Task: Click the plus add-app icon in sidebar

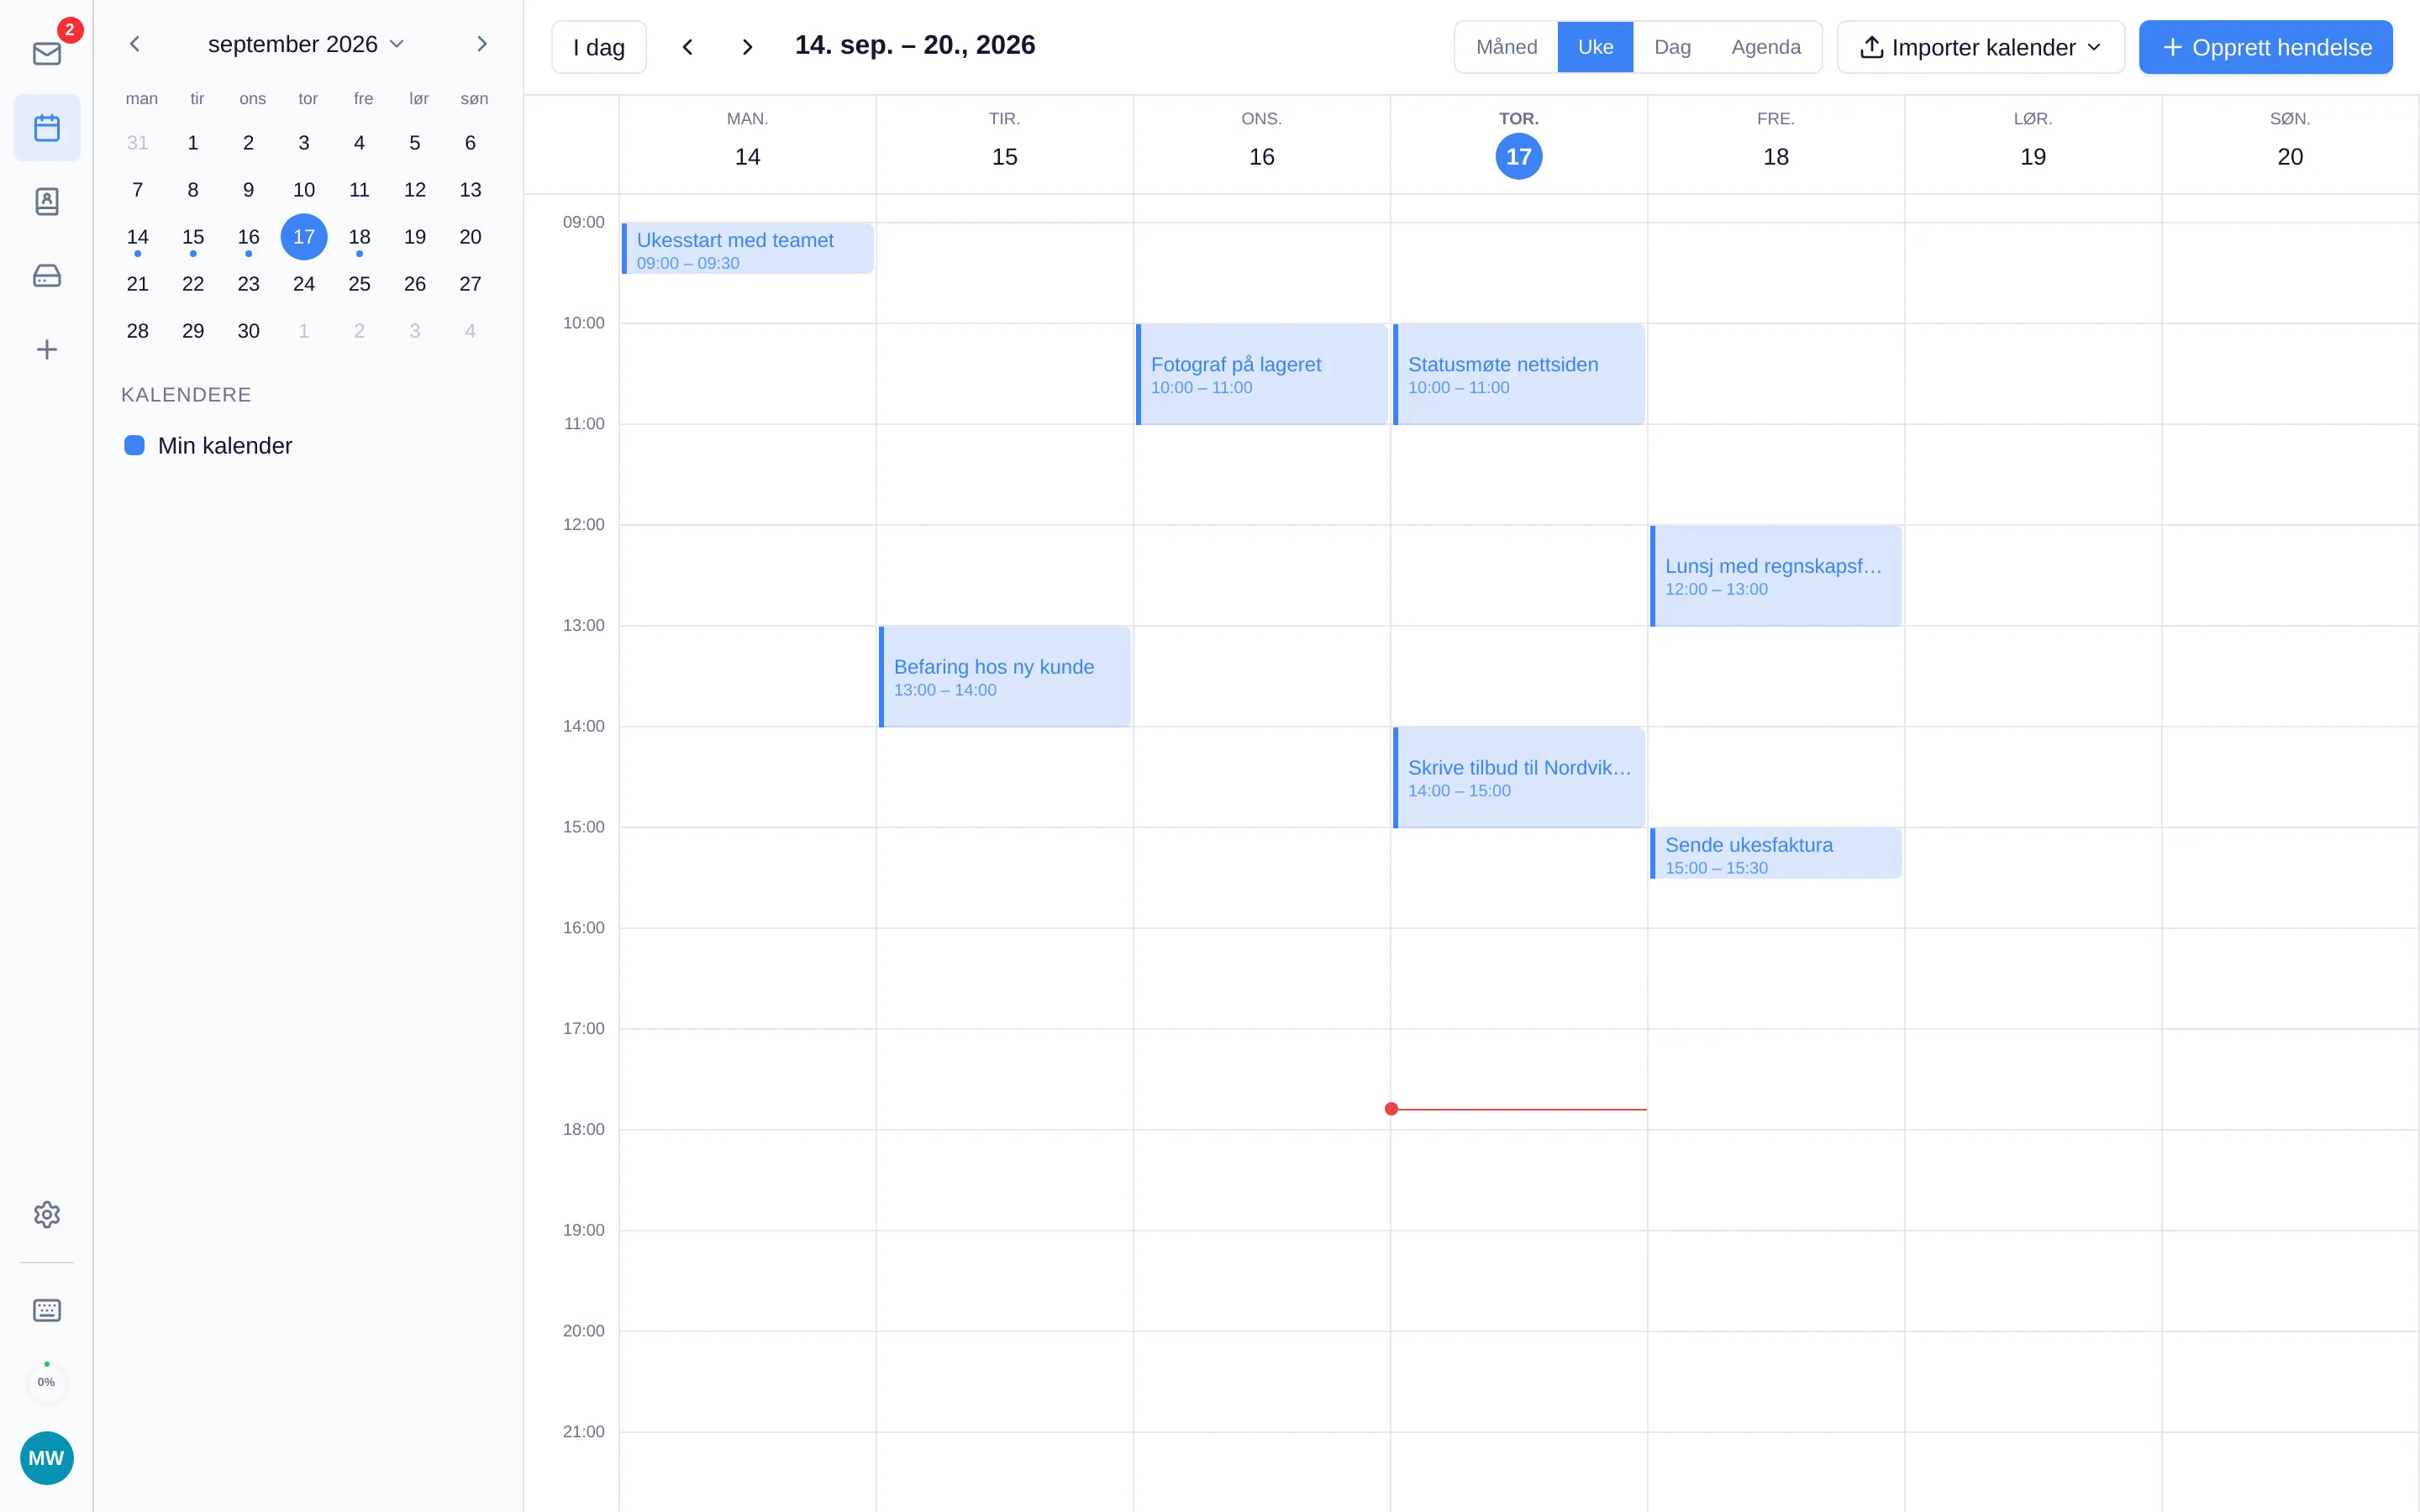Action: pos(46,350)
